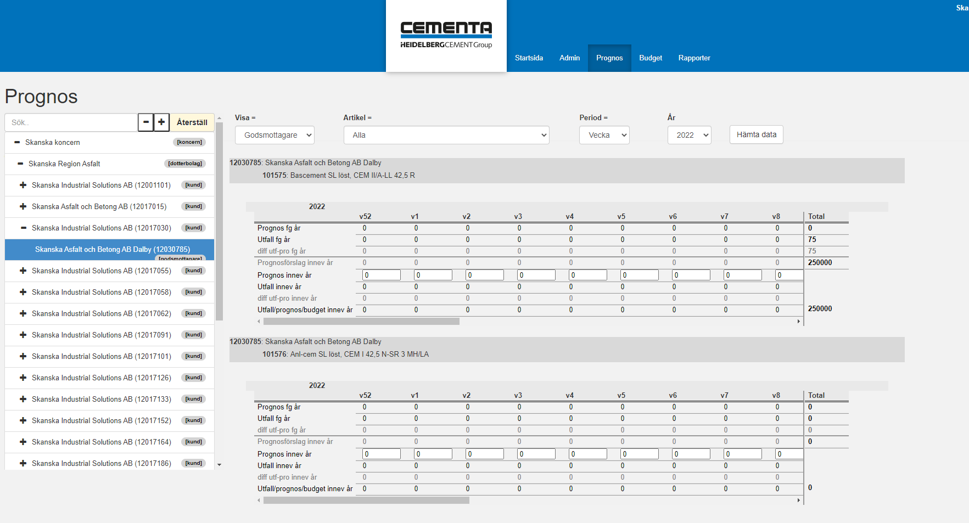Expand Skanska Industrial Solutions AB (12017058)

pos(23,292)
